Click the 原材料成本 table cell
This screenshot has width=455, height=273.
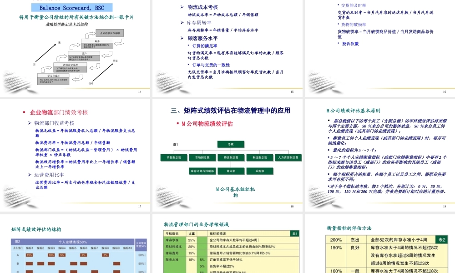click(175, 247)
